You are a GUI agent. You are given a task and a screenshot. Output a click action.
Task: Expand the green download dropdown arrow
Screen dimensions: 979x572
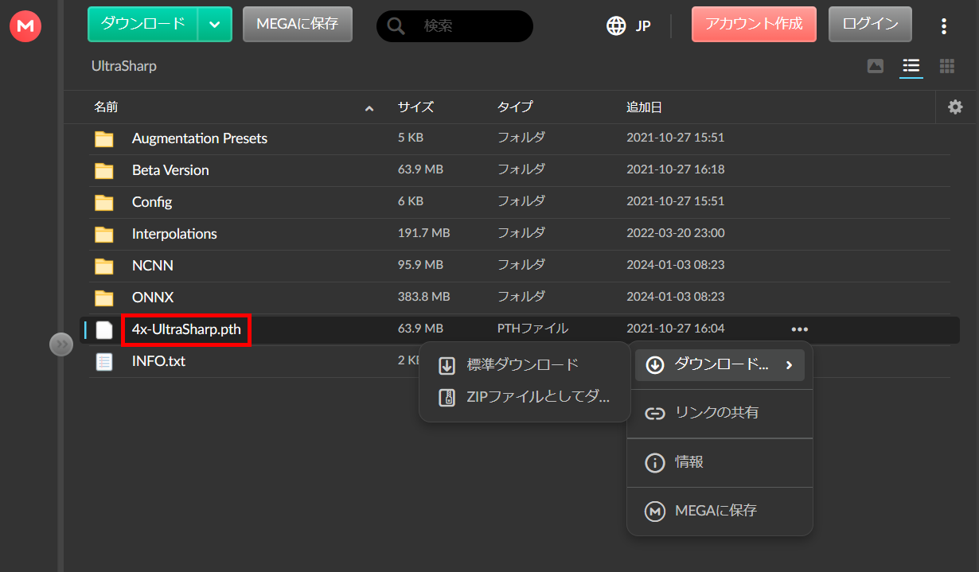[214, 25]
